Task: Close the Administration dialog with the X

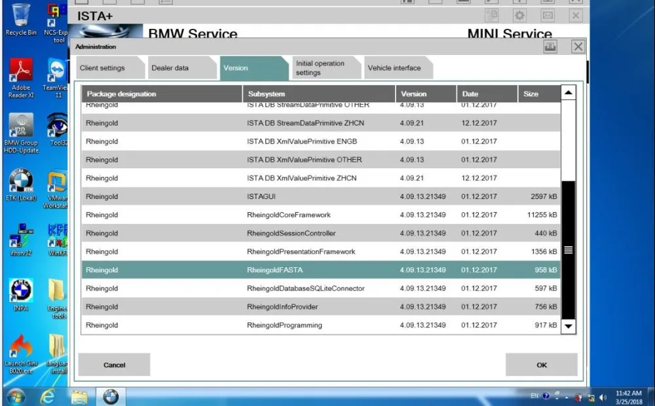Action: coord(578,46)
